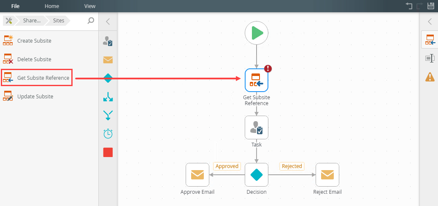Pick the Timer clock favorite icon

(x=108, y=134)
